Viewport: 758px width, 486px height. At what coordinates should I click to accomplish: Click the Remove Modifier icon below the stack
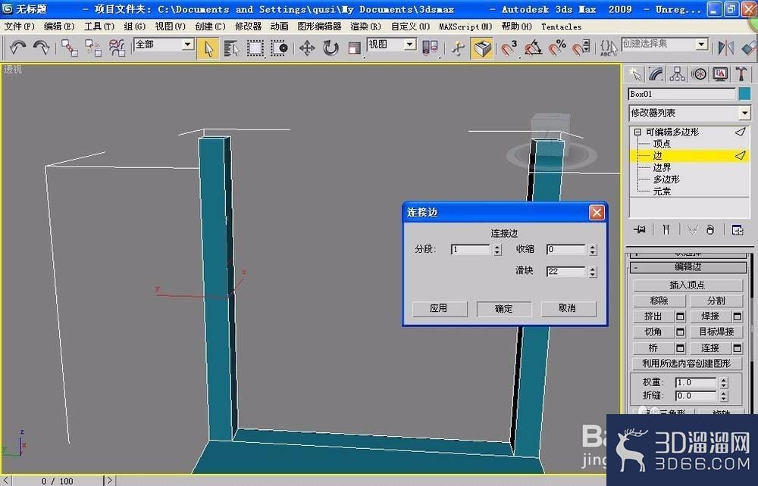coord(709,229)
